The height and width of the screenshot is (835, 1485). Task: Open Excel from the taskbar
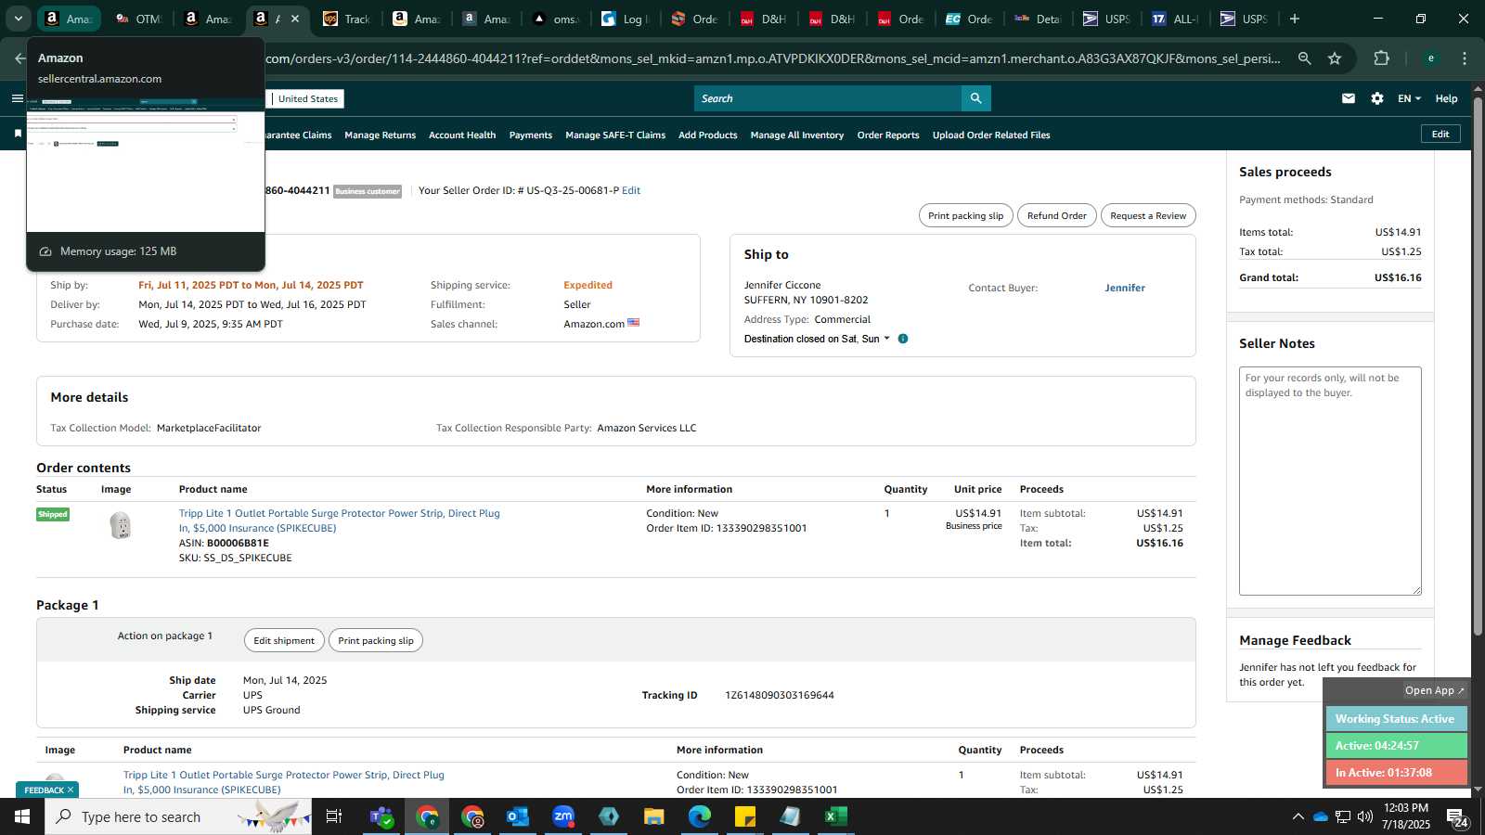tap(835, 816)
